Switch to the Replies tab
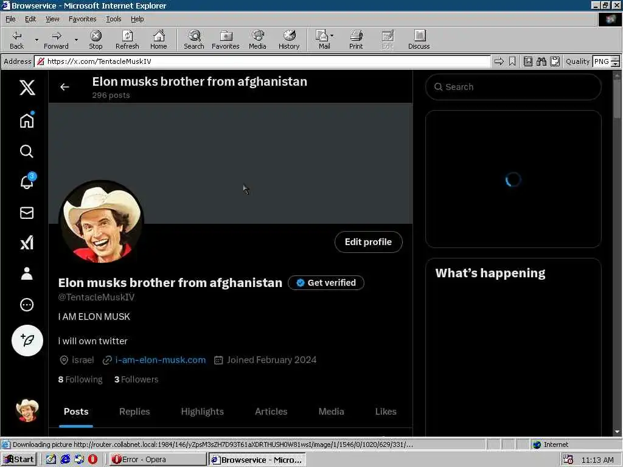The image size is (623, 467). pos(134,412)
